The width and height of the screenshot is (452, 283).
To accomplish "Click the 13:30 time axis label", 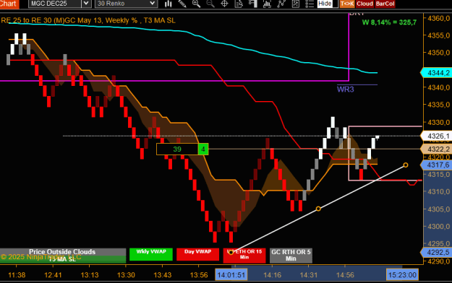I will pyautogui.click(x=126, y=275).
